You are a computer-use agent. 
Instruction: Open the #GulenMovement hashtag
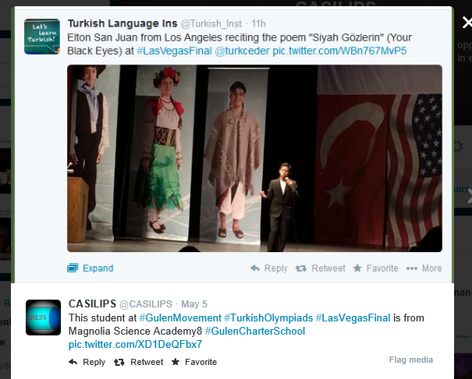[x=180, y=318]
